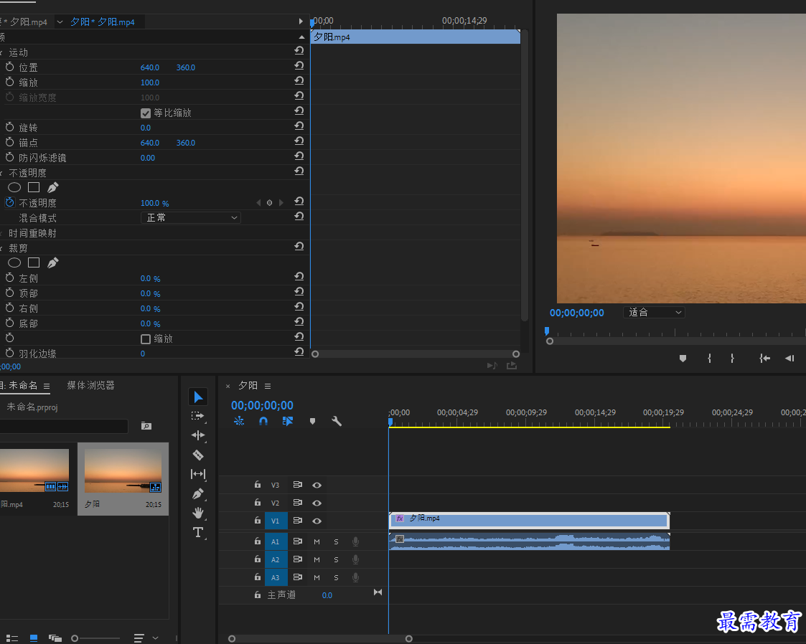Open monitor zoom dropdown 适合
The height and width of the screenshot is (644, 806).
coord(655,312)
